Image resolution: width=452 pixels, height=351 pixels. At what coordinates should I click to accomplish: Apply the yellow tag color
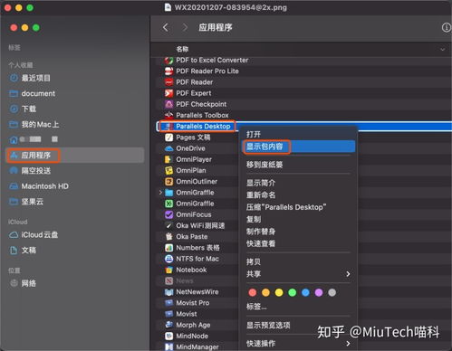279,292
